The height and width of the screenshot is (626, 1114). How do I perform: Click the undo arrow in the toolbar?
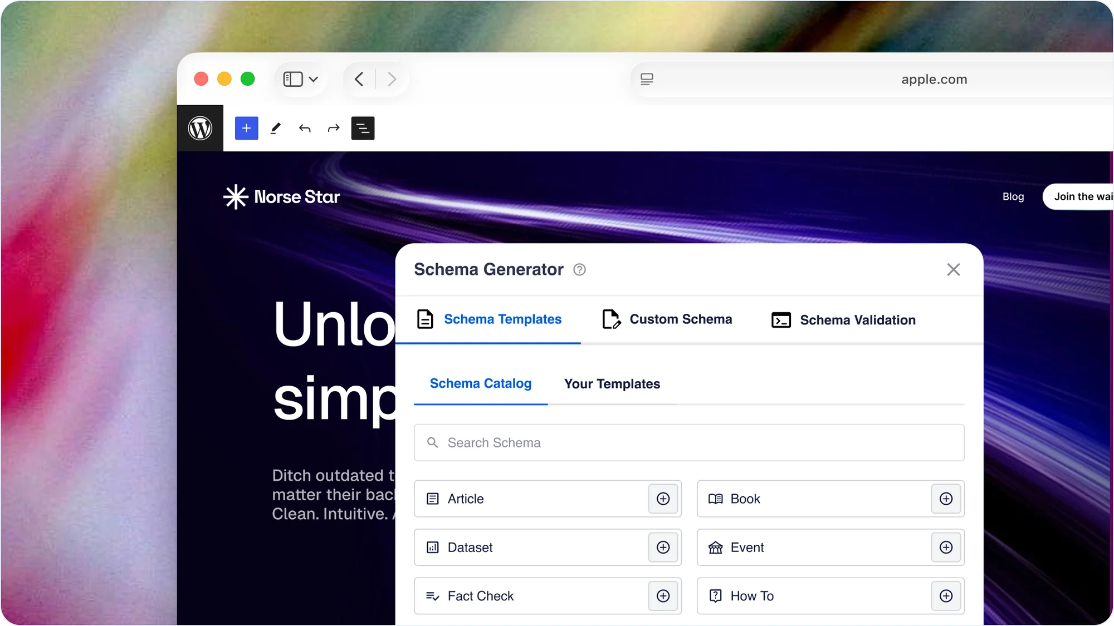305,129
